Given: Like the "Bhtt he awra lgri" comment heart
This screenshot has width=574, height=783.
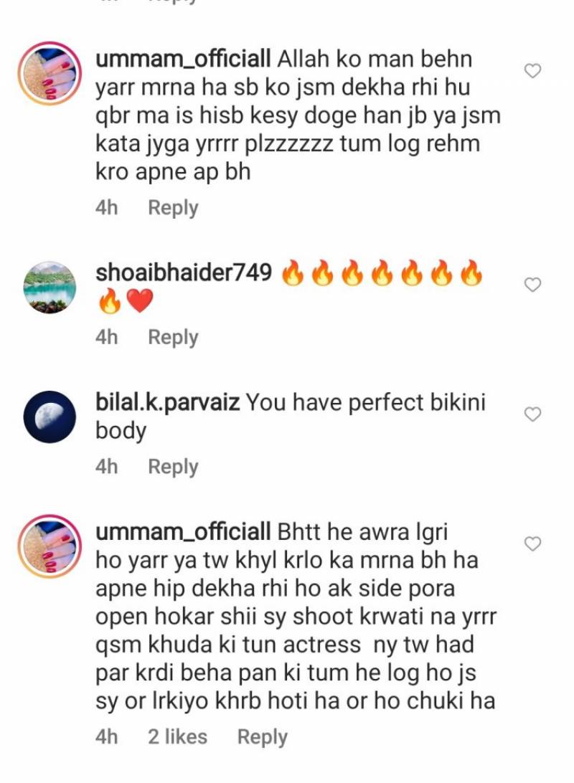Looking at the screenshot, I should coord(532,544).
